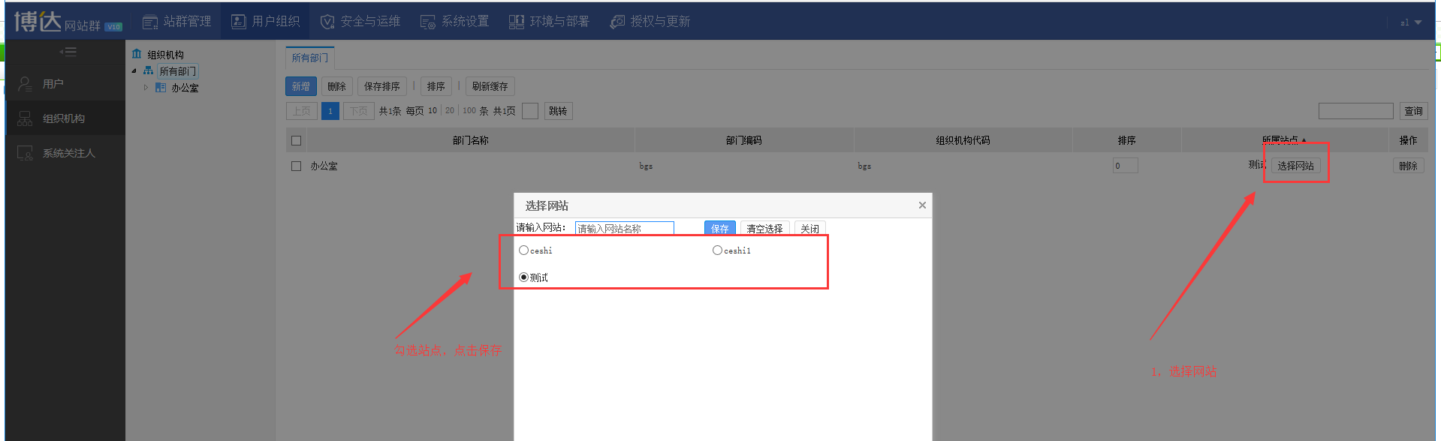The width and height of the screenshot is (1441, 441).
Task: Click the 授权与更新 icon
Action: pyautogui.click(x=617, y=22)
